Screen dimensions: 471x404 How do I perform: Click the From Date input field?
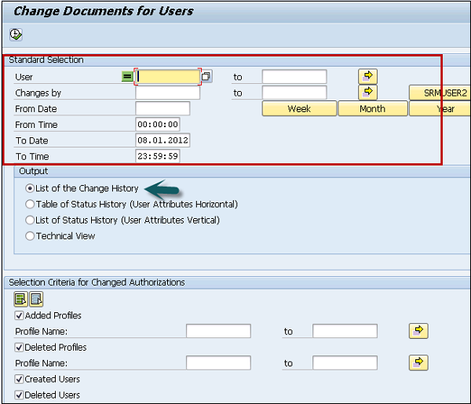tap(162, 108)
